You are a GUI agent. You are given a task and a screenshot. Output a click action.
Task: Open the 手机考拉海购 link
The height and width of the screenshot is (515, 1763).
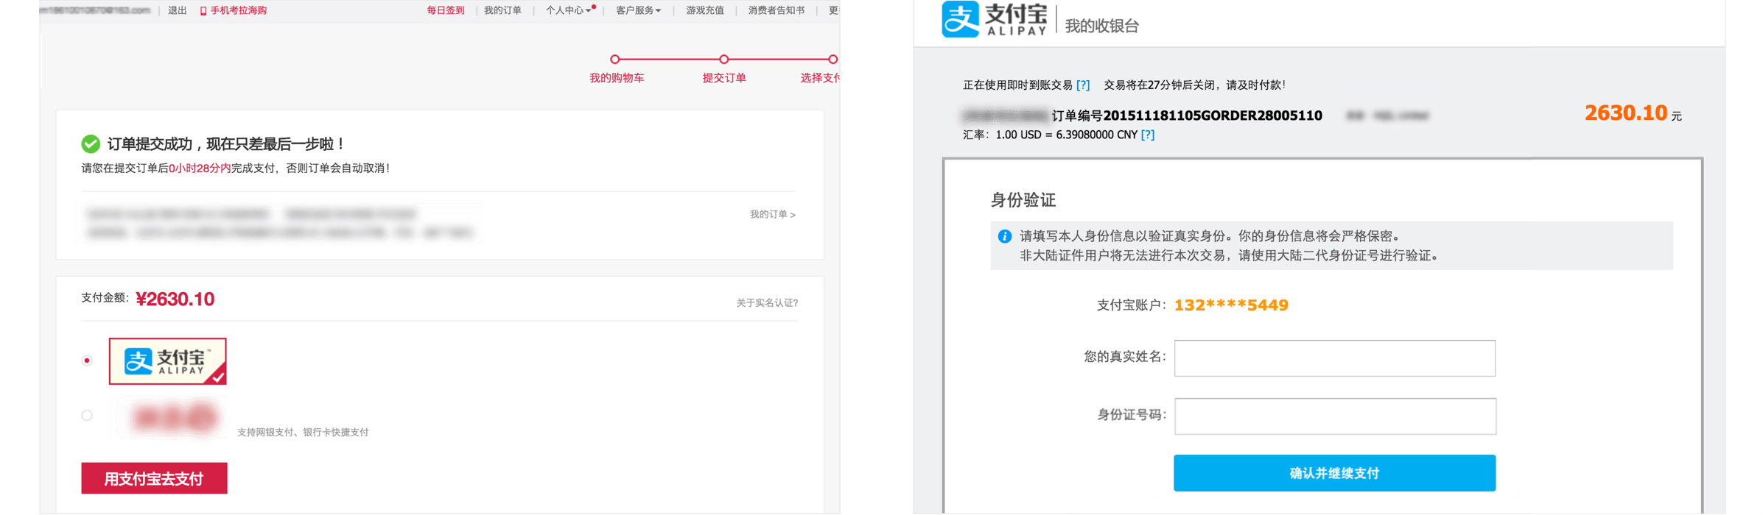coord(239,10)
